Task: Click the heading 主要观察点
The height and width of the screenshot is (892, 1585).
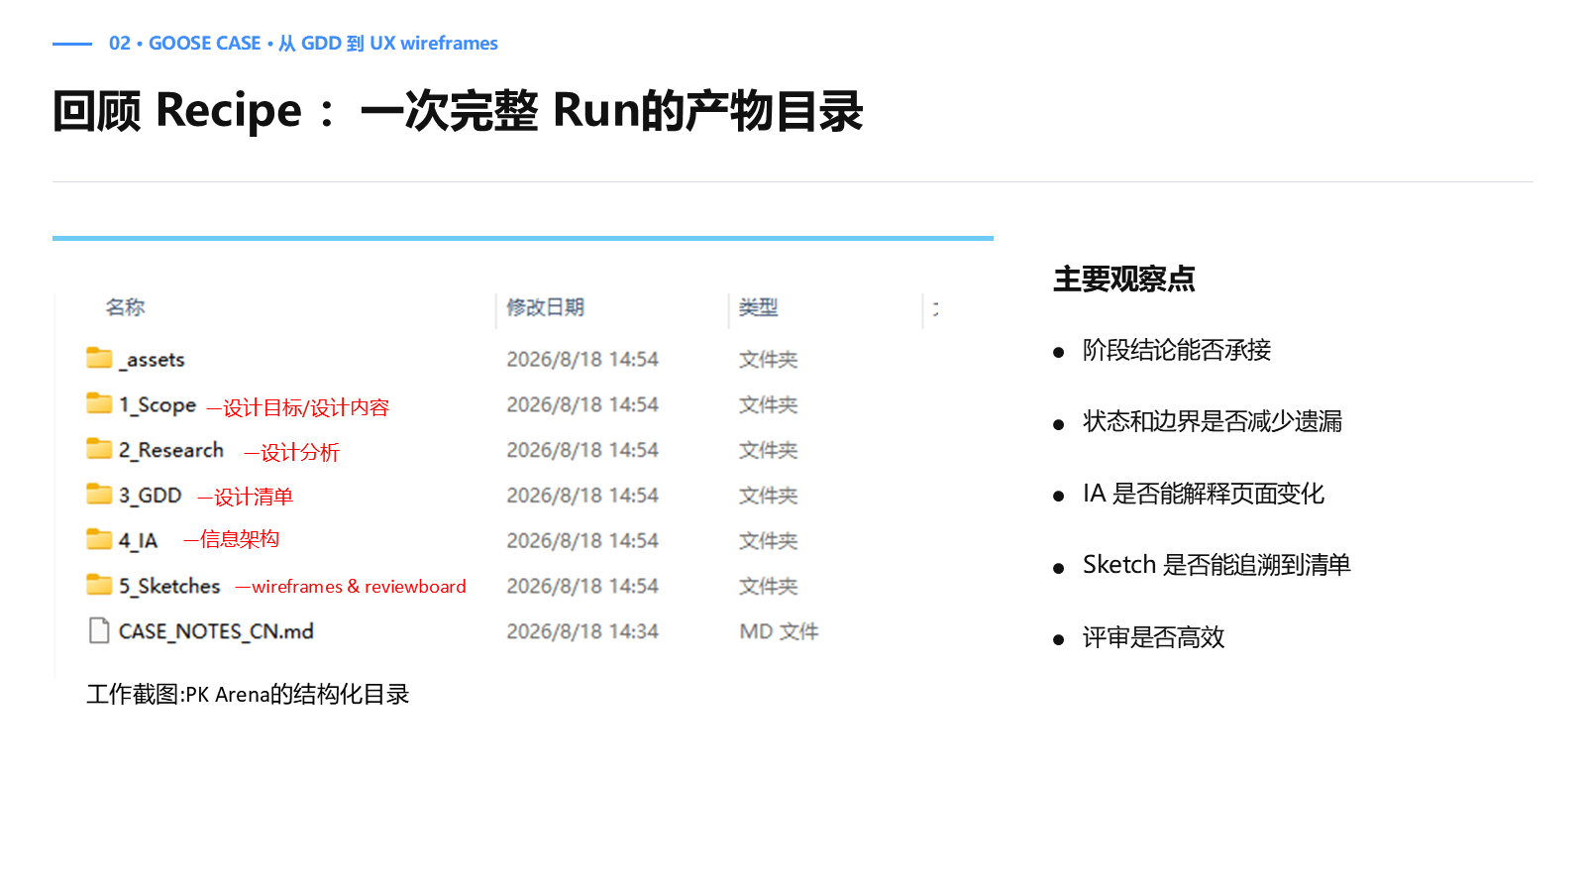Action: (x=1124, y=279)
